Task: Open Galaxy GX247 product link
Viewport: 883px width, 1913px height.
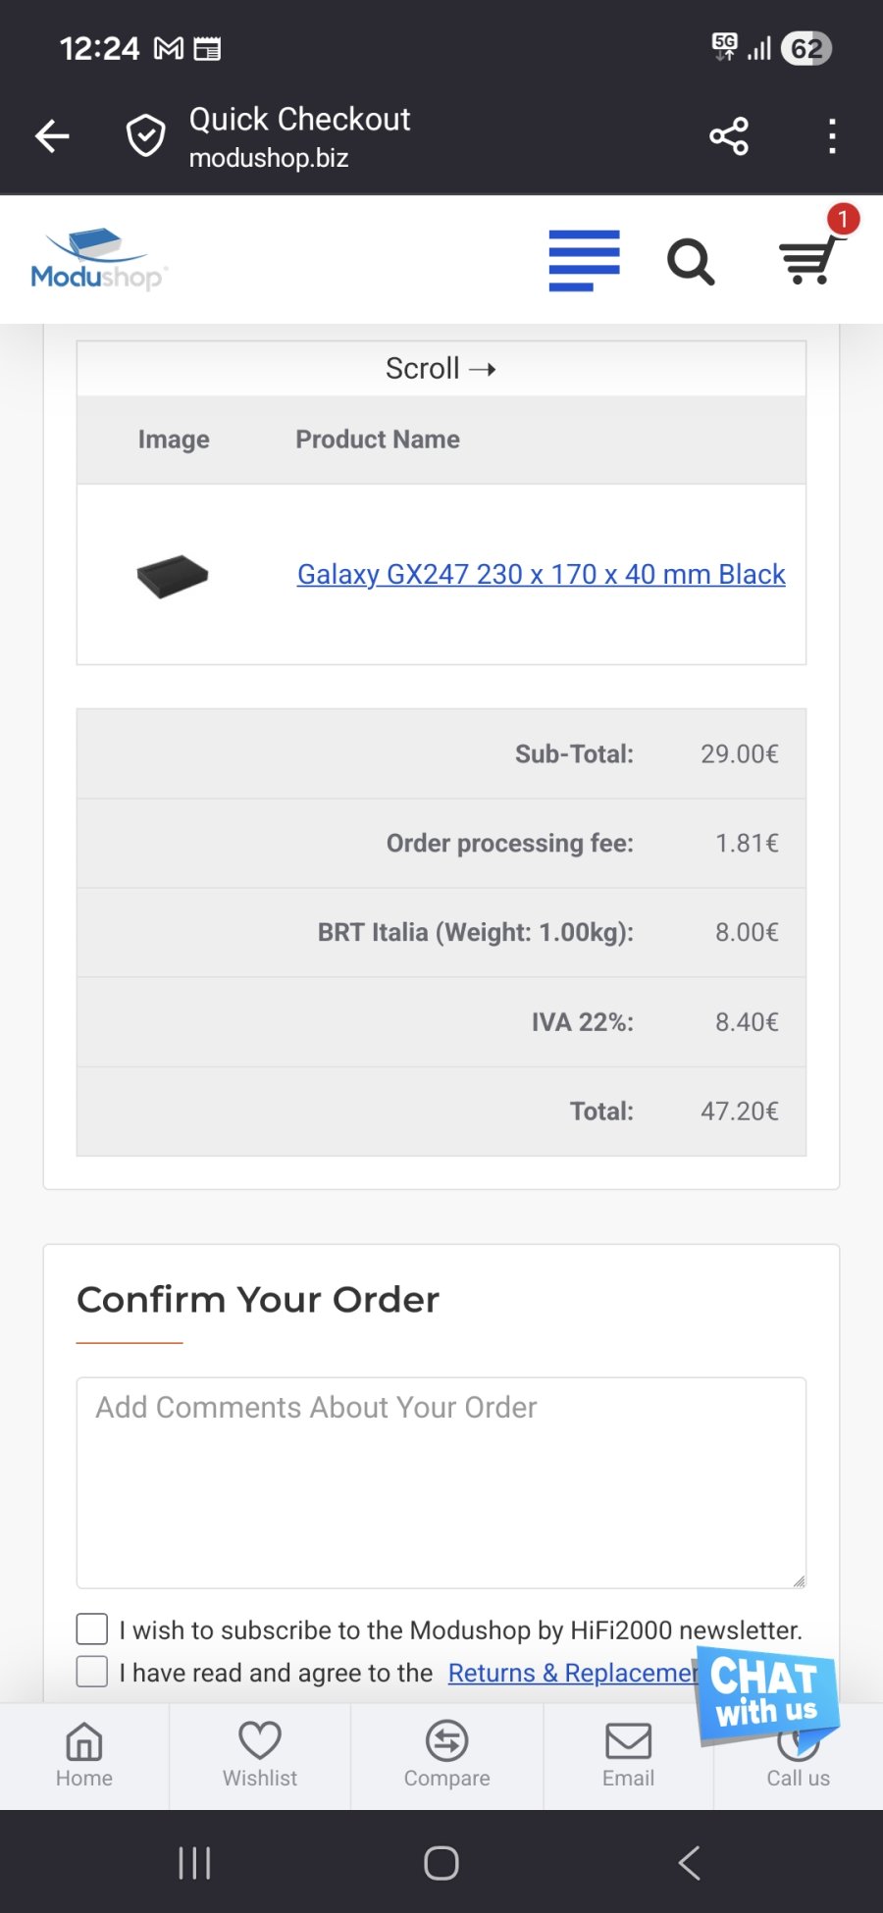Action: [x=541, y=575]
